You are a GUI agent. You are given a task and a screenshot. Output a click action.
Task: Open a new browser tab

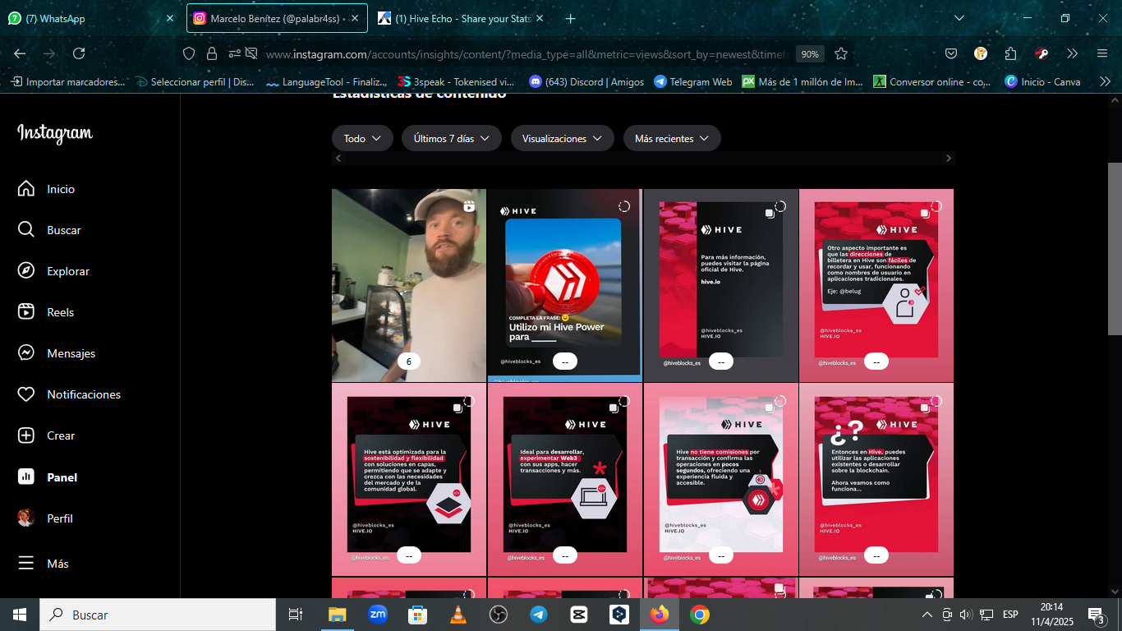(x=571, y=18)
